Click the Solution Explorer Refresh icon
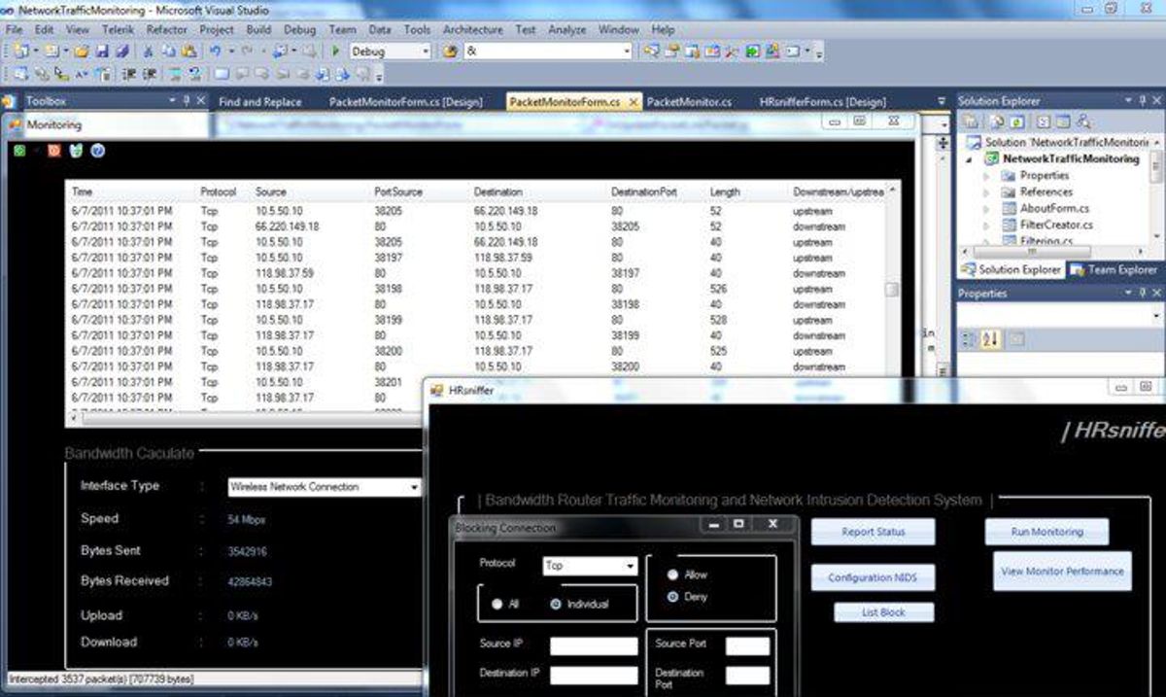Image resolution: width=1166 pixels, height=697 pixels. coord(1016,122)
